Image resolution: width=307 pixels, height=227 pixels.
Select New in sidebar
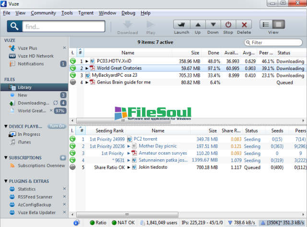pos(23,95)
